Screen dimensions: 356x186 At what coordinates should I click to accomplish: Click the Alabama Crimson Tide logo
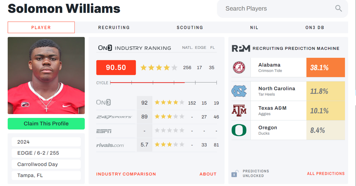[239, 67]
